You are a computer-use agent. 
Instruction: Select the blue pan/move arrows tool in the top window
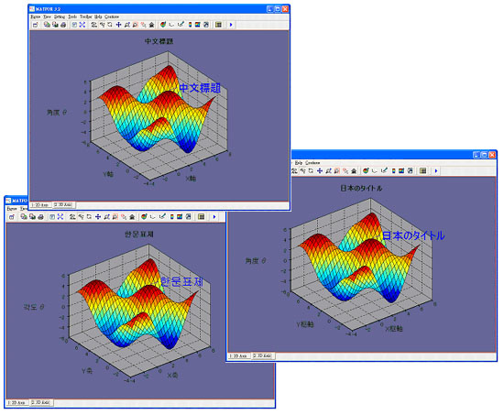(118, 25)
